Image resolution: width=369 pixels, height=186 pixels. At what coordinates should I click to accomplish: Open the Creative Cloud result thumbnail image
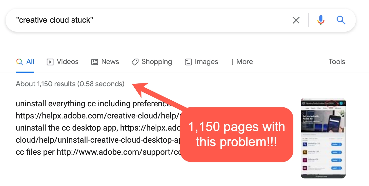[323, 138]
